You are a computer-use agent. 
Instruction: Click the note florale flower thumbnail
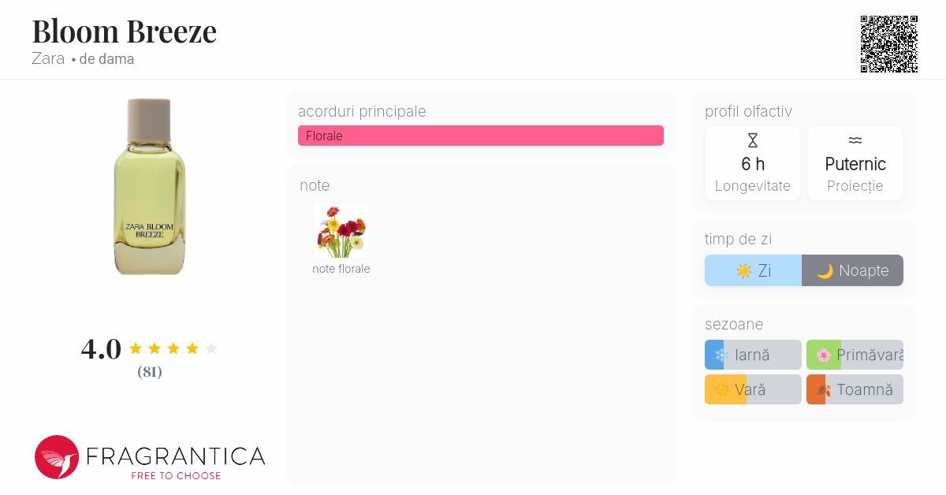(341, 231)
